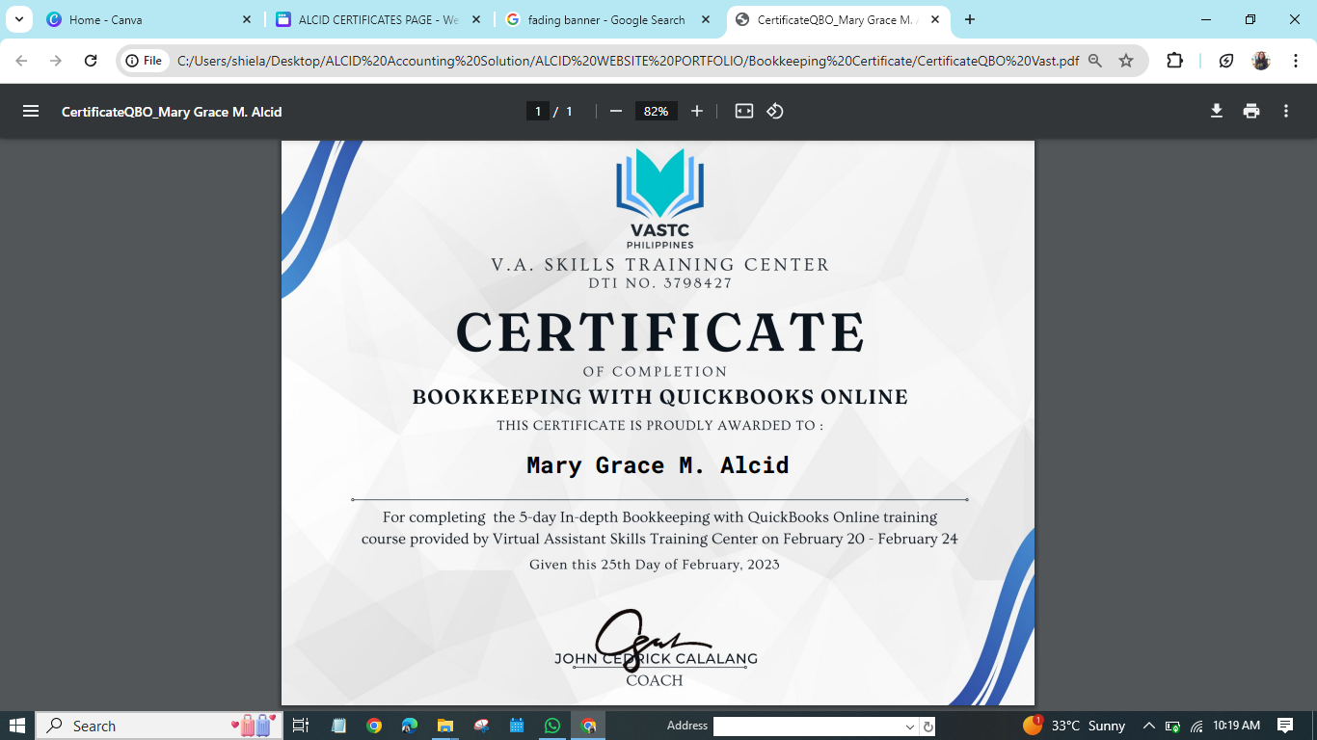Zoom in on the PDF

click(697, 112)
